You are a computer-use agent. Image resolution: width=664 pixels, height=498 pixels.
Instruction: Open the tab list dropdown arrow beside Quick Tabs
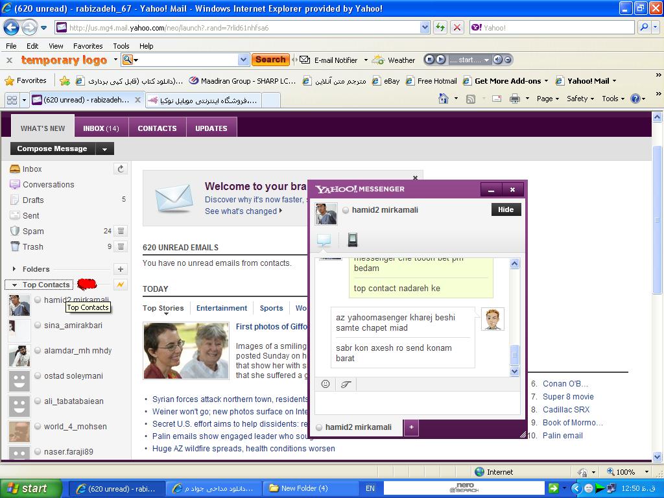click(24, 100)
